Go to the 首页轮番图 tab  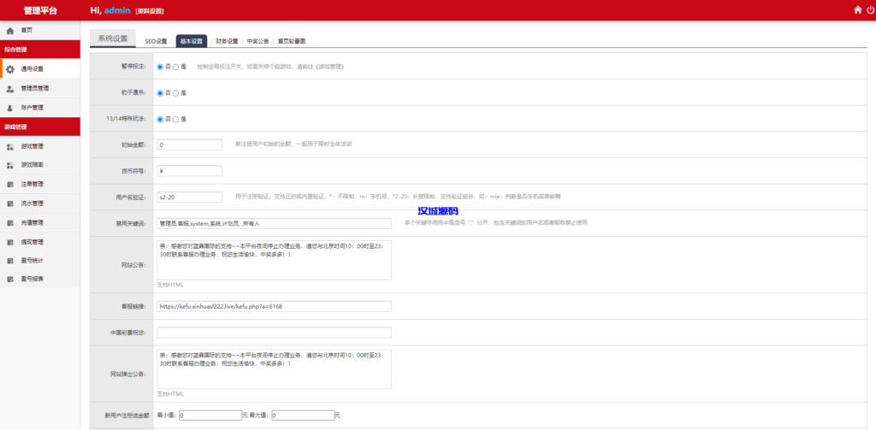pyautogui.click(x=291, y=41)
